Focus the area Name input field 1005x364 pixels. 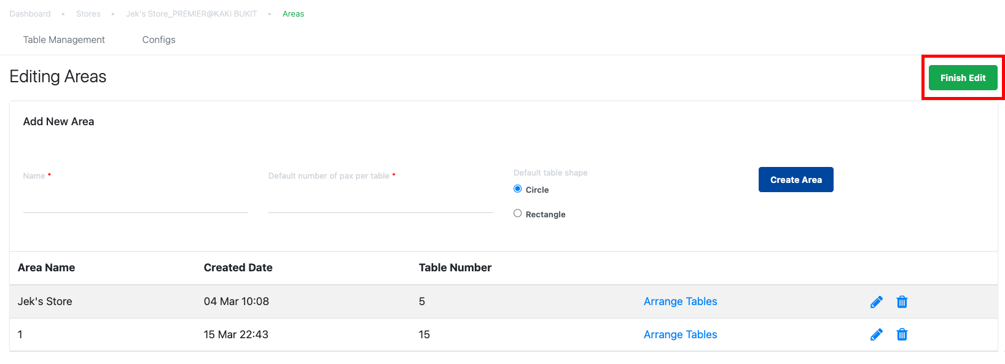(136, 201)
